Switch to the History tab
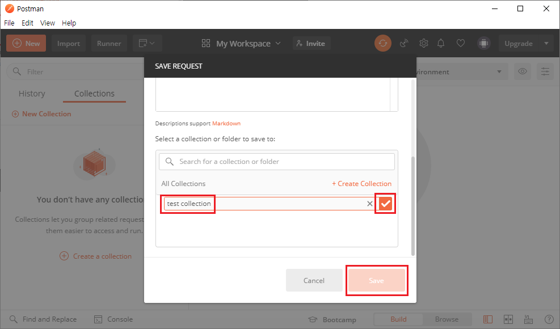 click(32, 94)
